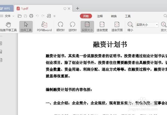Click the paragraph line beginning 创业项目
This screenshot has width=167, height=115.
click(x=106, y=63)
